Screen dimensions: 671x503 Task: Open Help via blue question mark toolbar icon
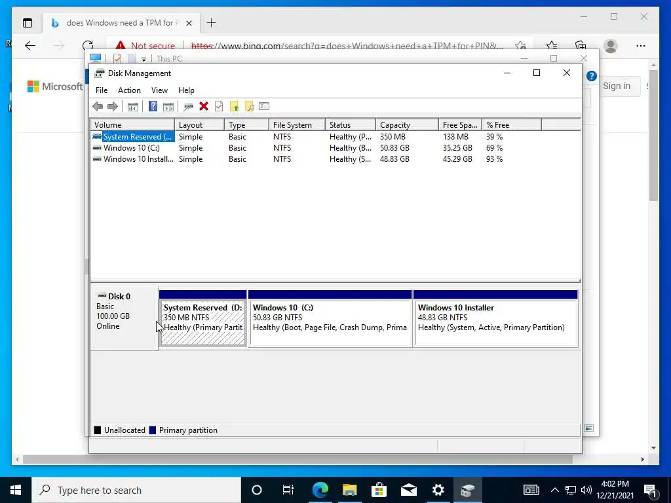coord(153,106)
